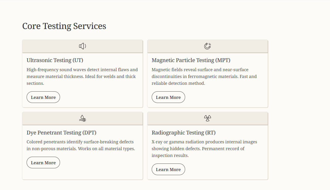This screenshot has height=190, width=330.
Task: Click the dye droplet icon above Dye Penetrant Testing
Action: point(82,118)
